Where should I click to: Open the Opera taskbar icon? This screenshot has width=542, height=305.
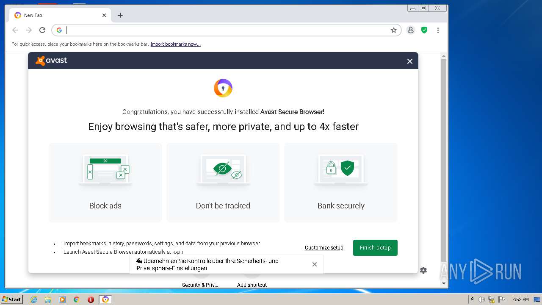tap(91, 299)
